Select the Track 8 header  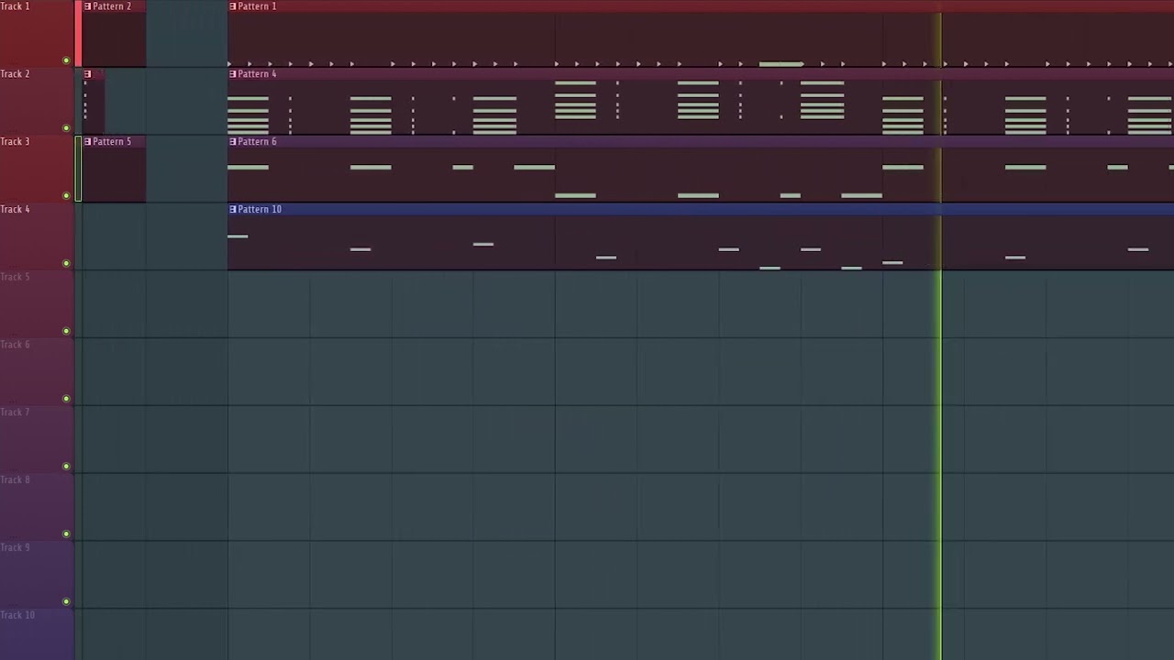pyautogui.click(x=37, y=508)
